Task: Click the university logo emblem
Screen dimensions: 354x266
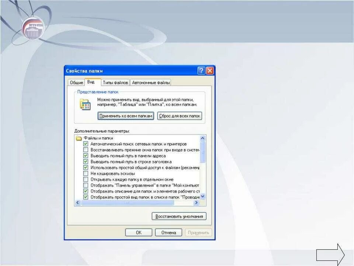Action: pyautogui.click(x=33, y=29)
